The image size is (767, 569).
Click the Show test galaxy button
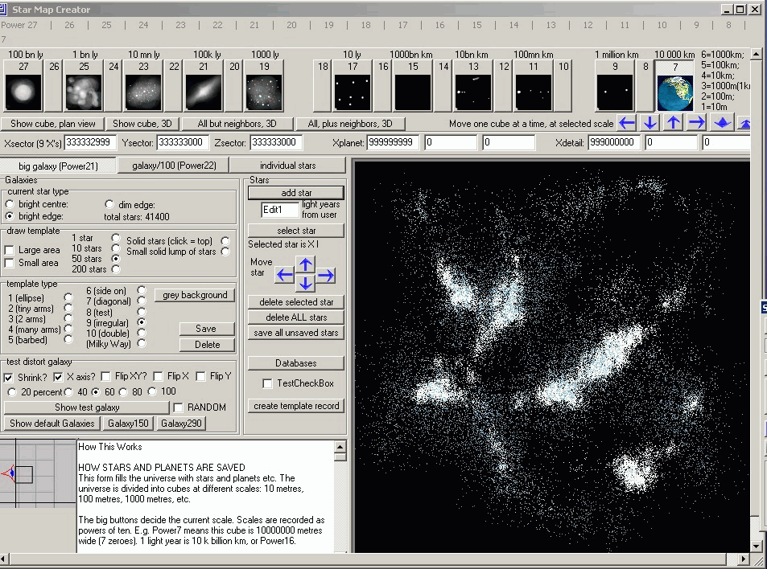86,407
